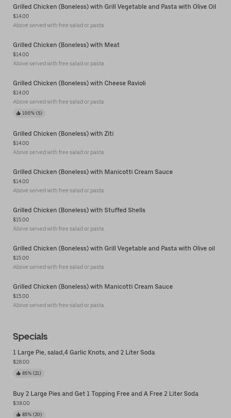Select 1 Large Pie salad garlic knots special
The width and height of the screenshot is (231, 418).
point(84,353)
